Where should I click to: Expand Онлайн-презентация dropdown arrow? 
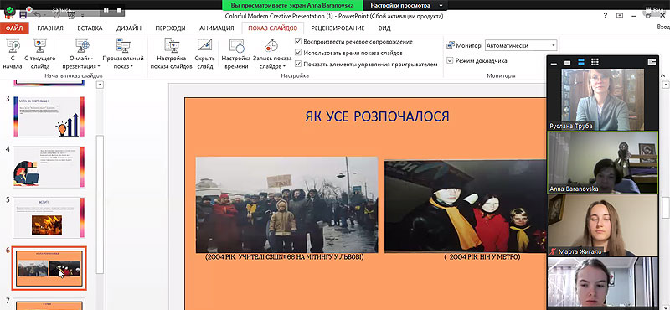click(99, 66)
